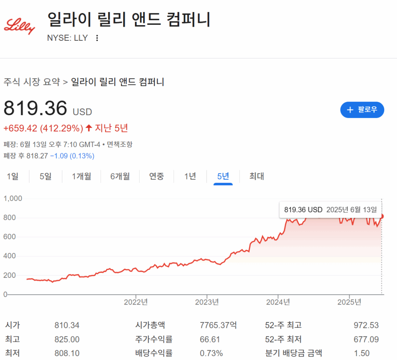Click the 주가수익률 value 66.61

point(210,339)
